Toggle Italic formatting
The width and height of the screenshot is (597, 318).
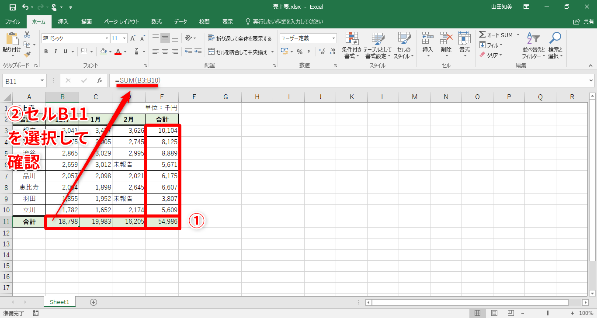(x=56, y=52)
